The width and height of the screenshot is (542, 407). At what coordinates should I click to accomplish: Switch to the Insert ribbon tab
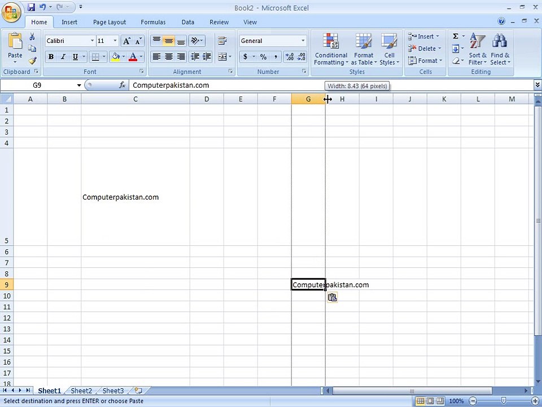69,22
